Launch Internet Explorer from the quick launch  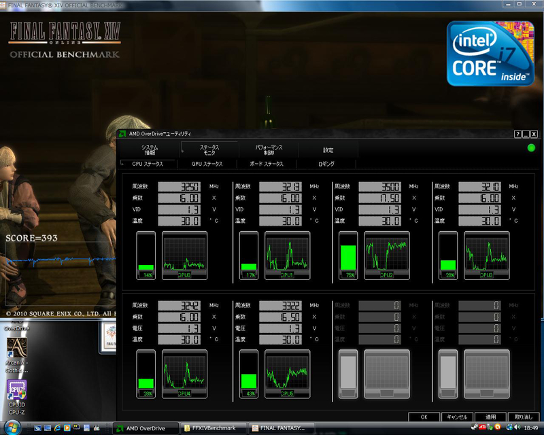click(x=57, y=428)
